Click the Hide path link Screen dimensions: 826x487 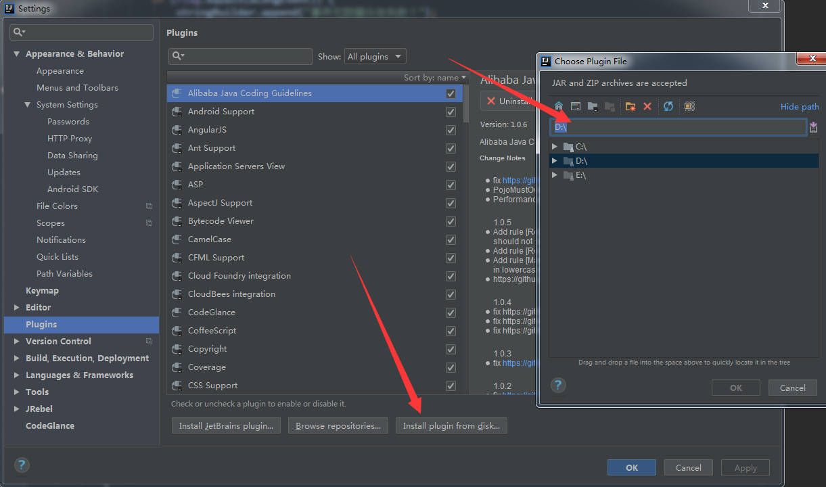pos(800,106)
